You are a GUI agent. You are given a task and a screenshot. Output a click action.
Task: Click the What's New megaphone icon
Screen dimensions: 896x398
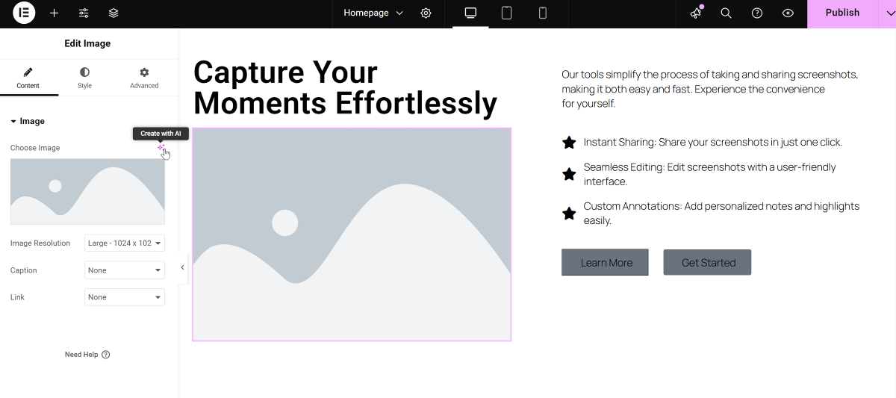(x=696, y=13)
